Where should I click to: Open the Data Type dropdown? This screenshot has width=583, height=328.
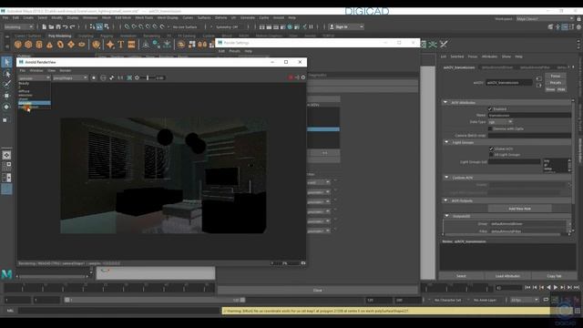(500, 122)
